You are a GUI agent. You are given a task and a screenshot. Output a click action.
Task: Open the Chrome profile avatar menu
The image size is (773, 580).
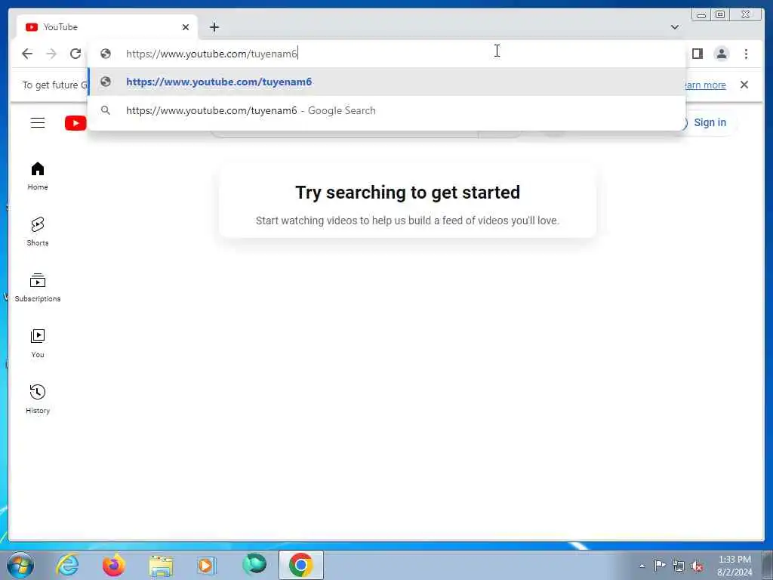(x=721, y=54)
